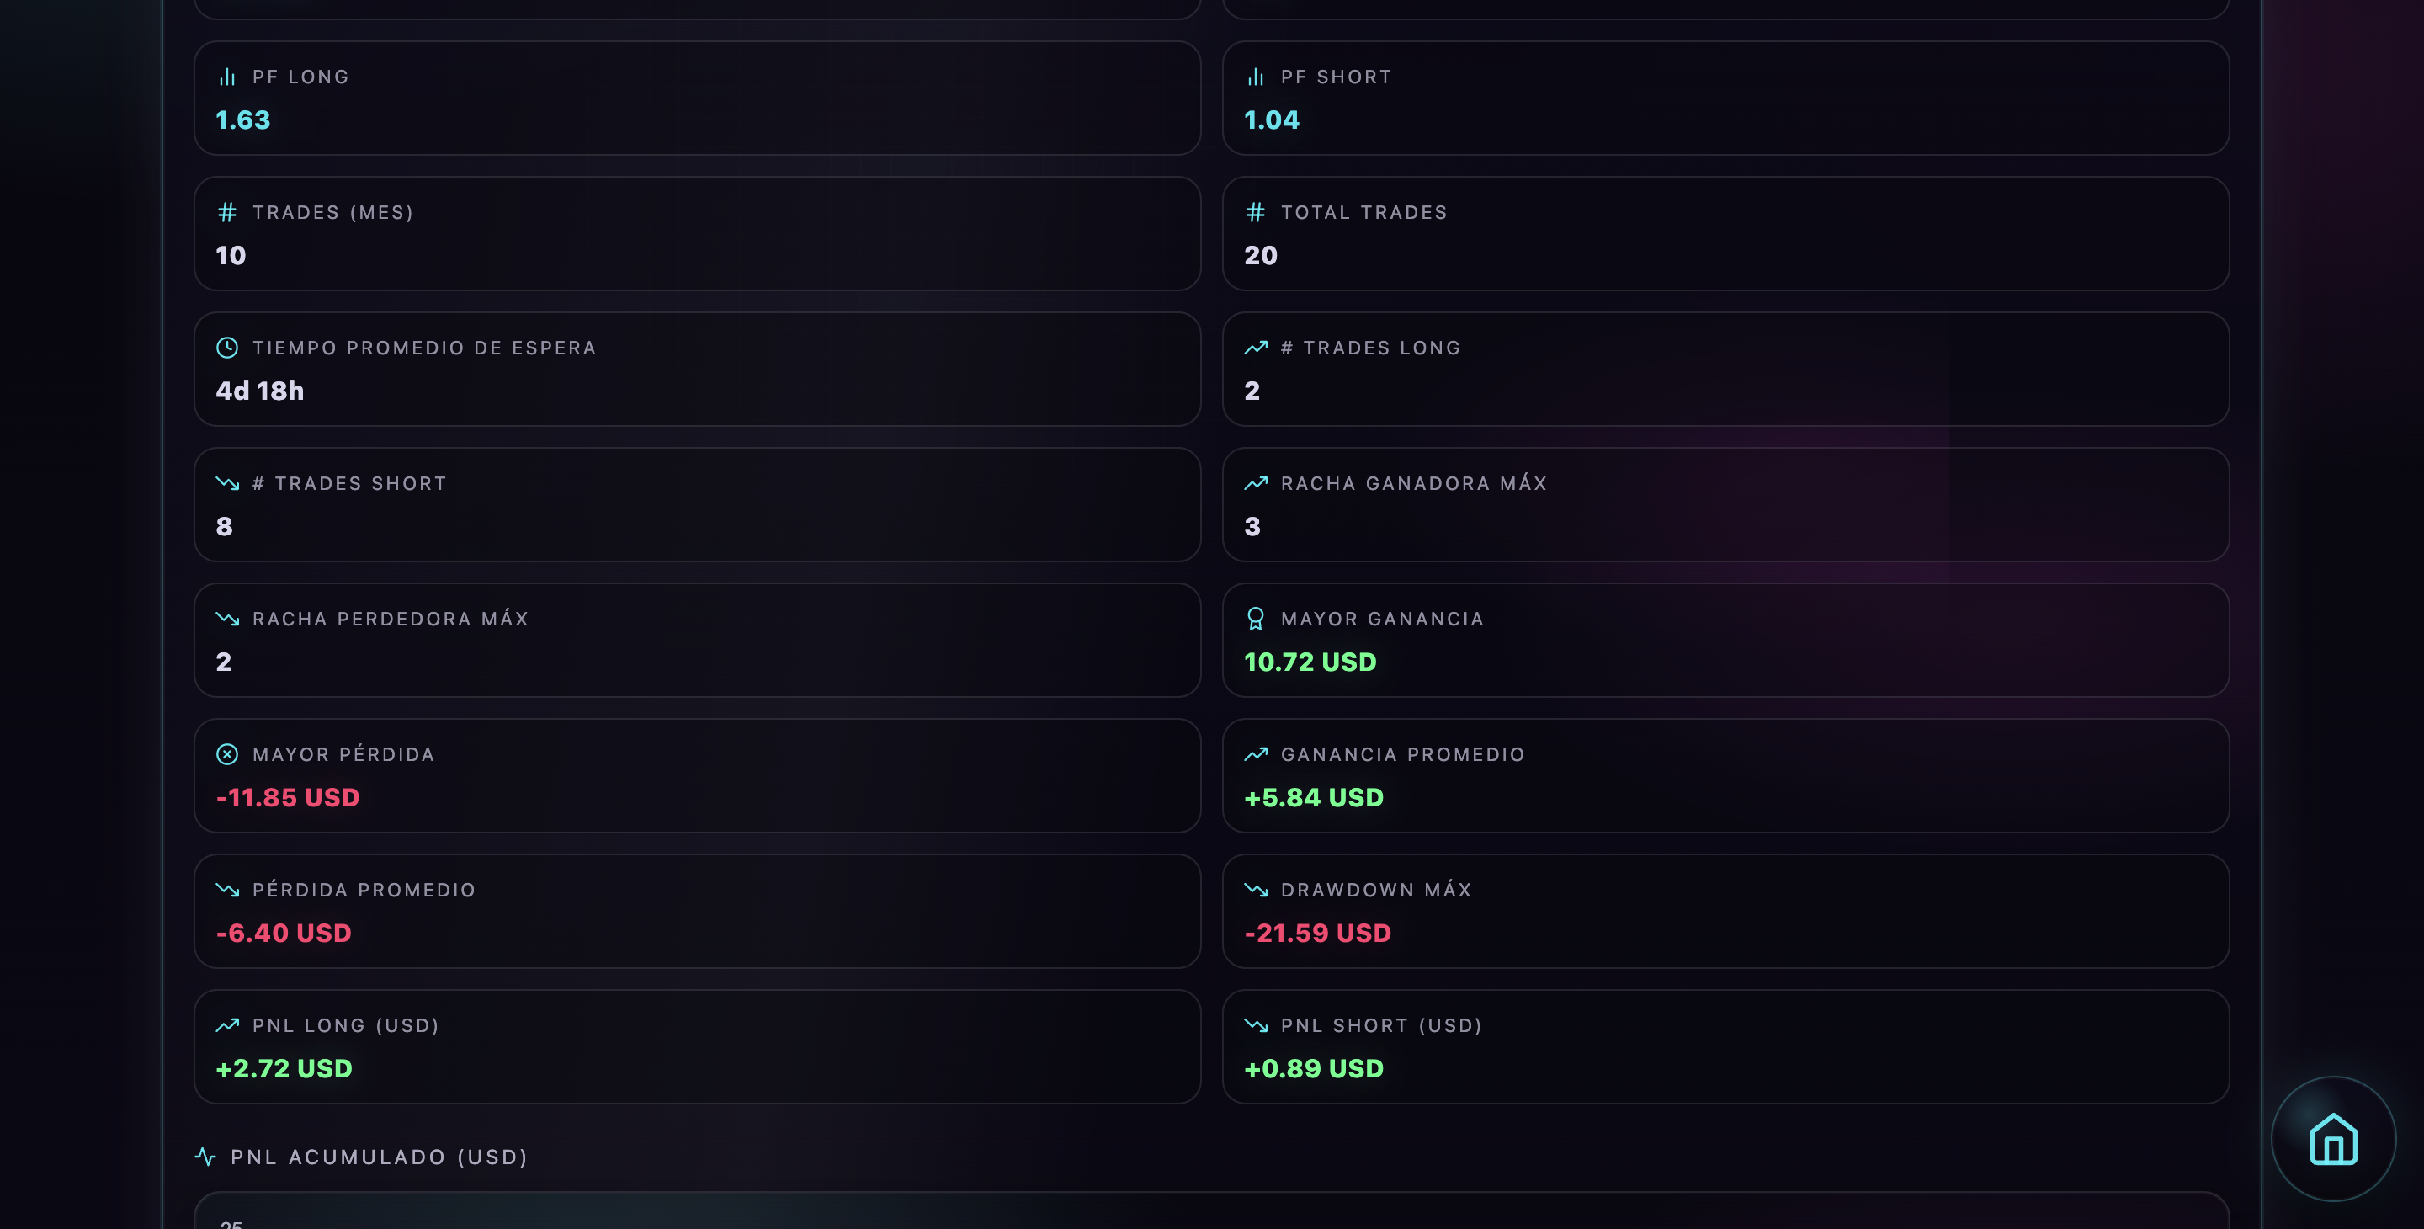Image resolution: width=2424 pixels, height=1229 pixels.
Task: Click the award ribbon icon for Mayor Ganancia
Action: [x=1255, y=618]
